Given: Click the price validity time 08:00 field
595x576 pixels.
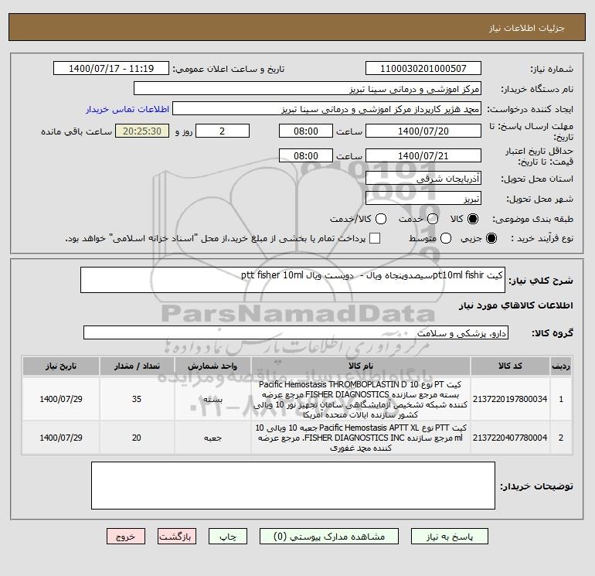Looking at the screenshot, I should [x=306, y=155].
